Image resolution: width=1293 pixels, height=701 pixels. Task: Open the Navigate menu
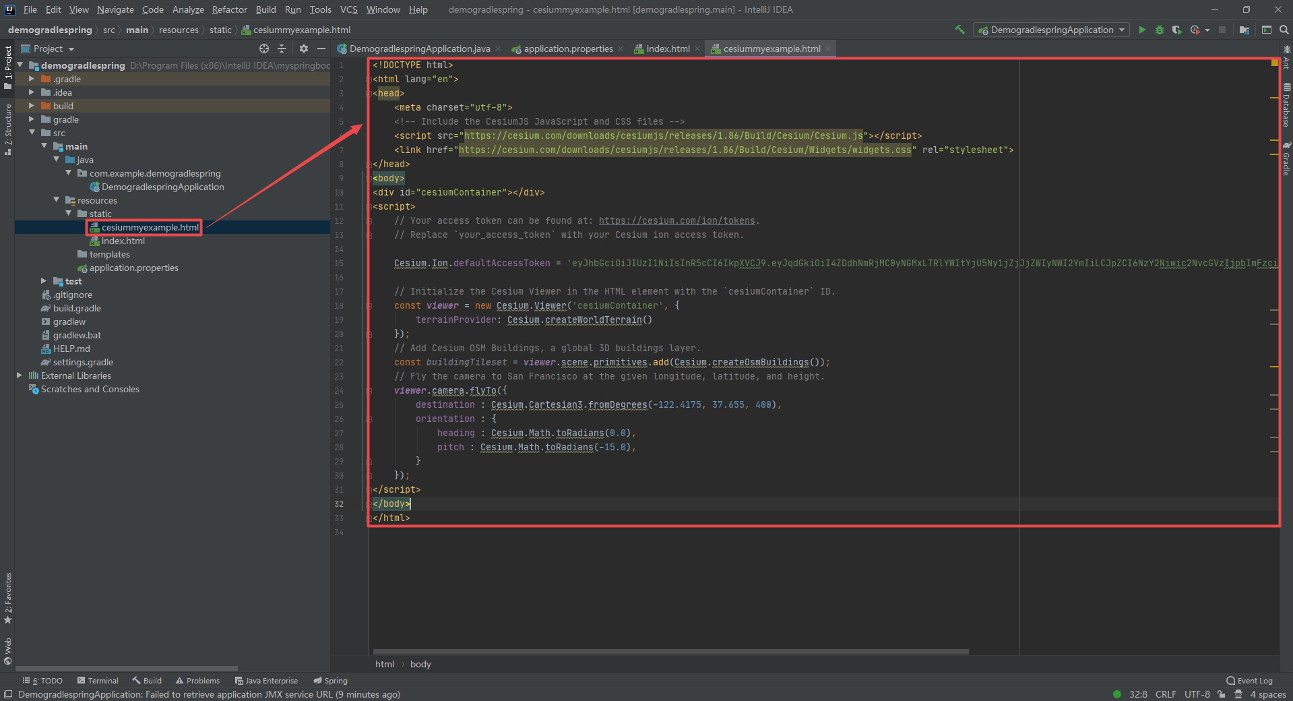tap(115, 9)
